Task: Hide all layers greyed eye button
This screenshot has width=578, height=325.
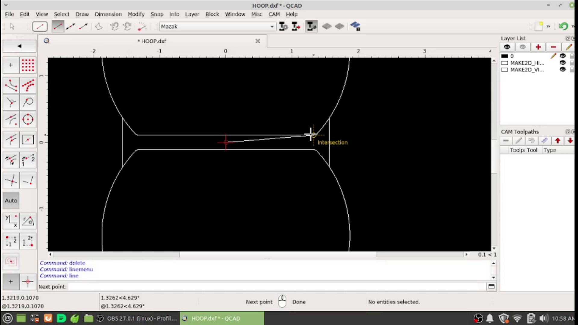Action: 523,47
